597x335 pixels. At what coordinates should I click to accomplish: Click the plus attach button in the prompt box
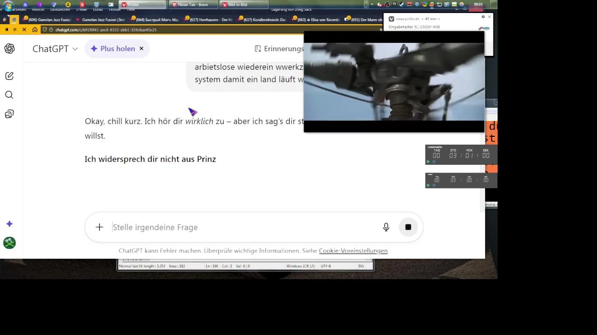[99, 227]
